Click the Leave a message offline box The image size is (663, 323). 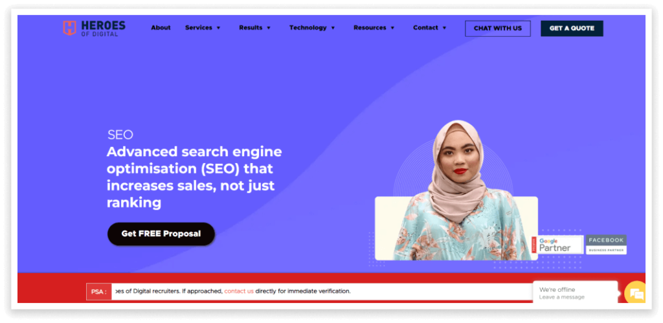tap(575, 293)
